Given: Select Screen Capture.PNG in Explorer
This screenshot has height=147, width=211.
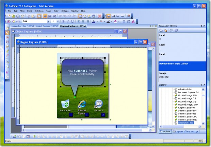Looking at the screenshot, I should point(188,120).
